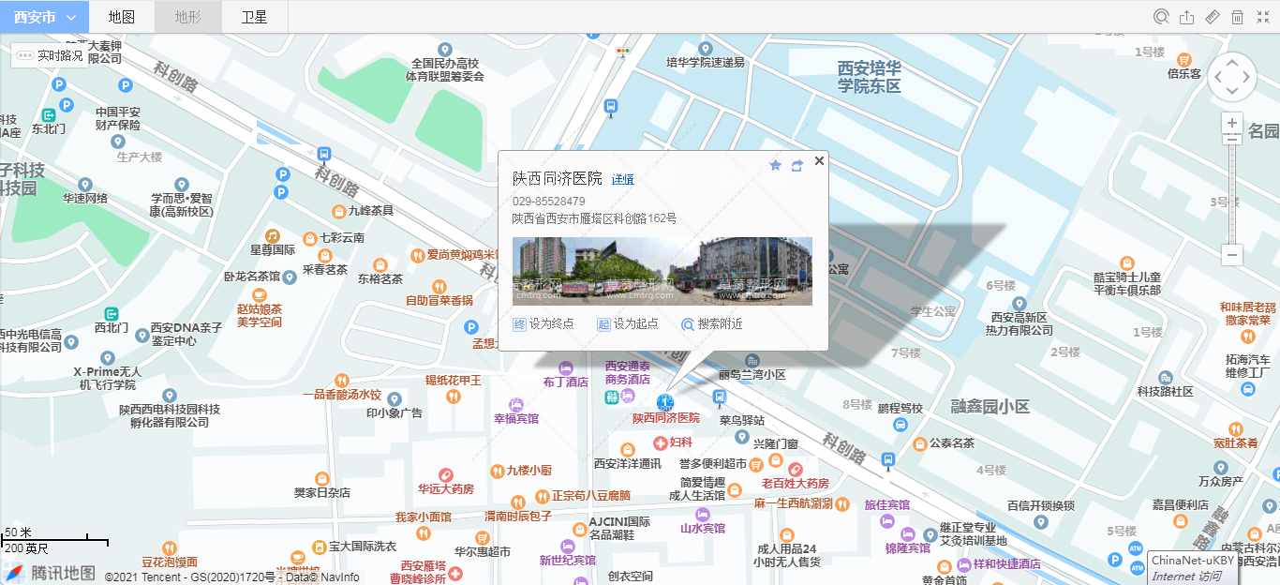Viewport: 1280px width, 585px height.
Task: Click the search icon in top toolbar
Action: 1162,17
